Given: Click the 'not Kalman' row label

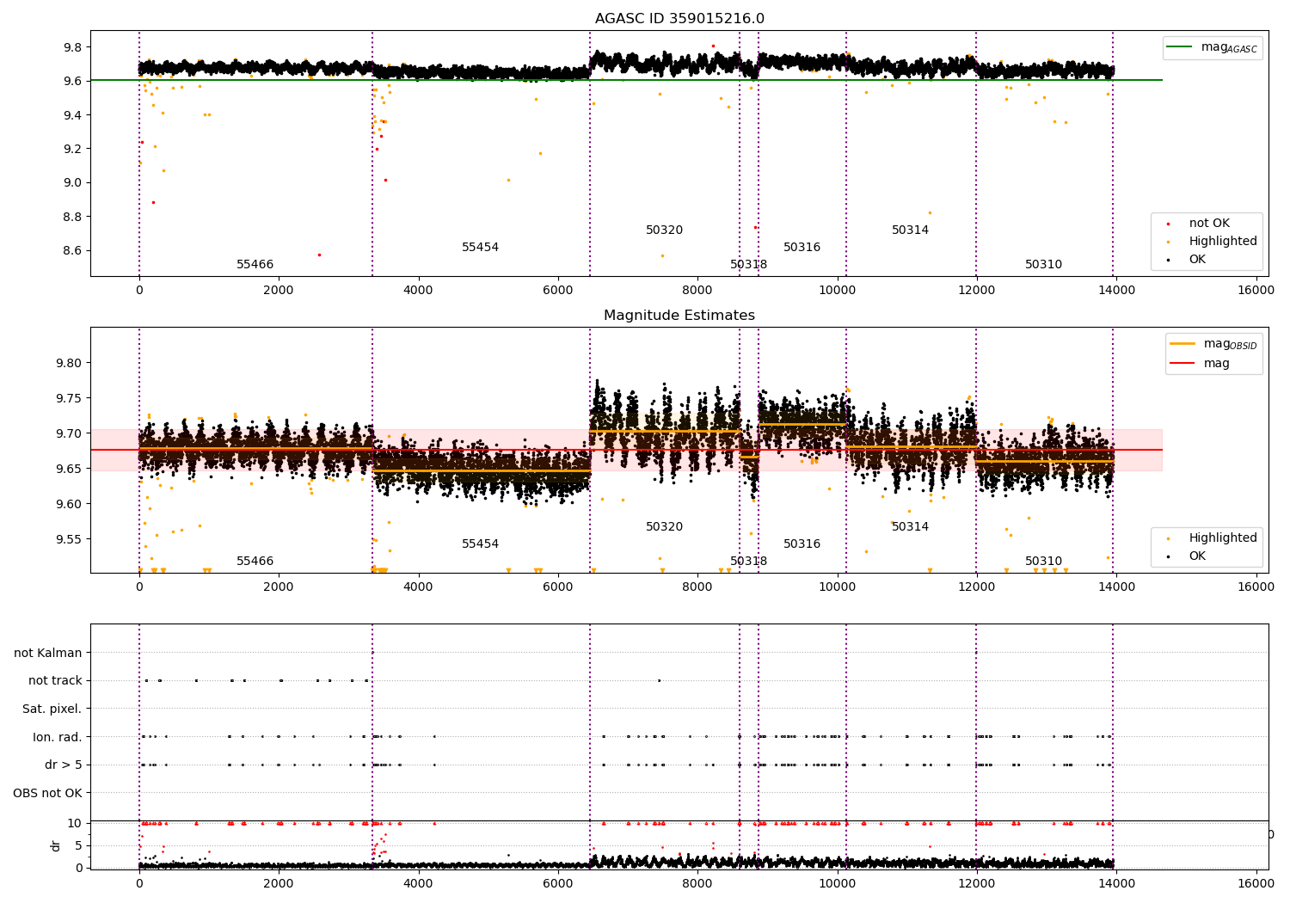Looking at the screenshot, I should tap(48, 653).
